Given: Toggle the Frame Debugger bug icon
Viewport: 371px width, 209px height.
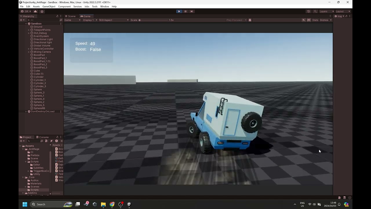Looking at the screenshot, I should (x=250, y=20).
